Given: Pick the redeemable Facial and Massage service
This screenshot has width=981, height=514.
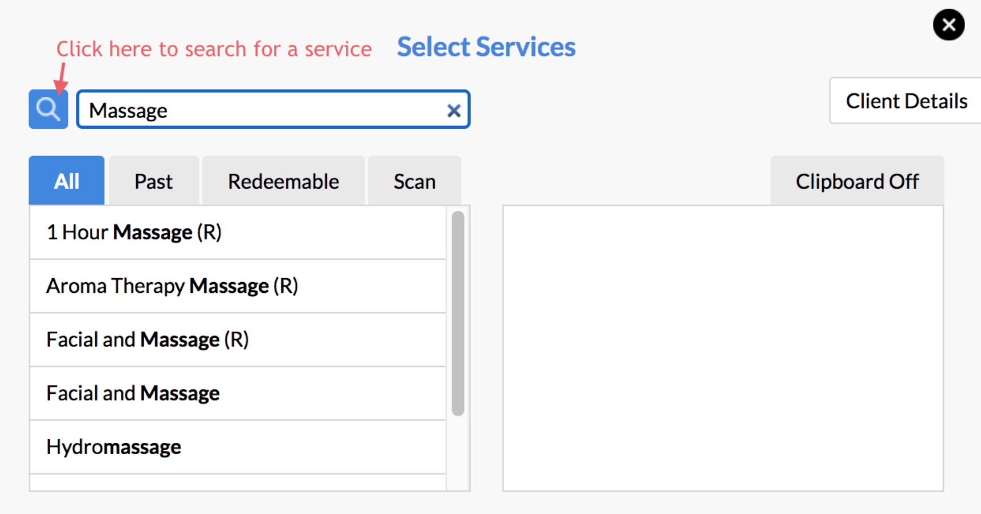Looking at the screenshot, I should coord(171,339).
